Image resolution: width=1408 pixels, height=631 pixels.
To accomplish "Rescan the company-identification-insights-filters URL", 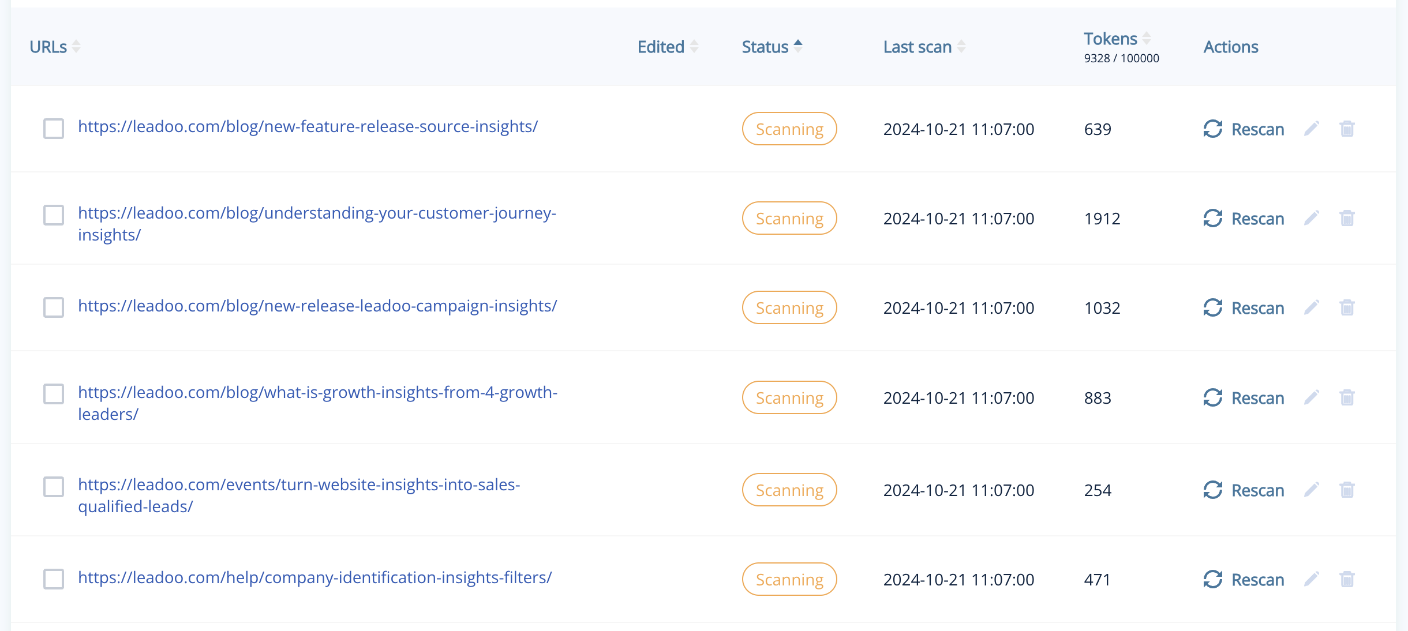I will click(x=1244, y=579).
